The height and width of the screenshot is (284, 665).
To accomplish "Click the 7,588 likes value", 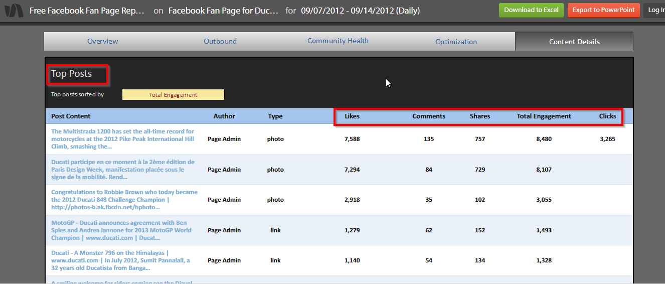I will pos(352,139).
